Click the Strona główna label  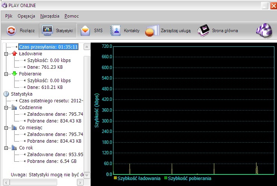[225, 31]
